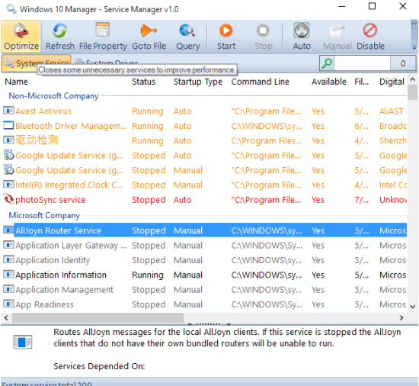The width and height of the screenshot is (419, 386).
Task: Click the Application Information row icon
Action: click(8, 274)
